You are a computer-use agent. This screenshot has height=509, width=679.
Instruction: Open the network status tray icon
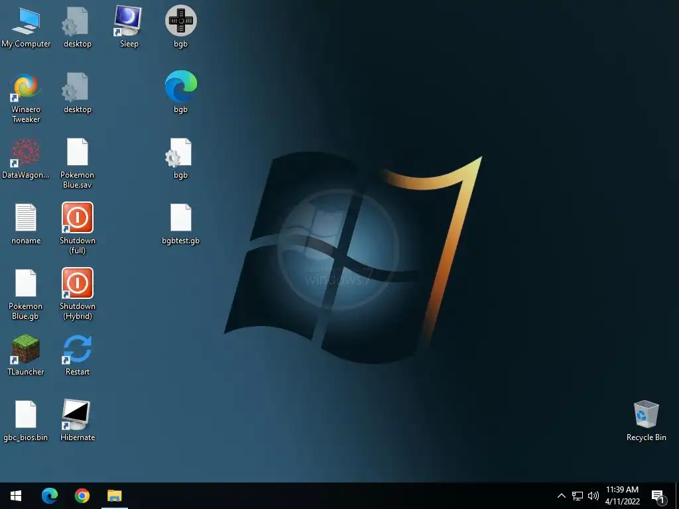tap(578, 496)
